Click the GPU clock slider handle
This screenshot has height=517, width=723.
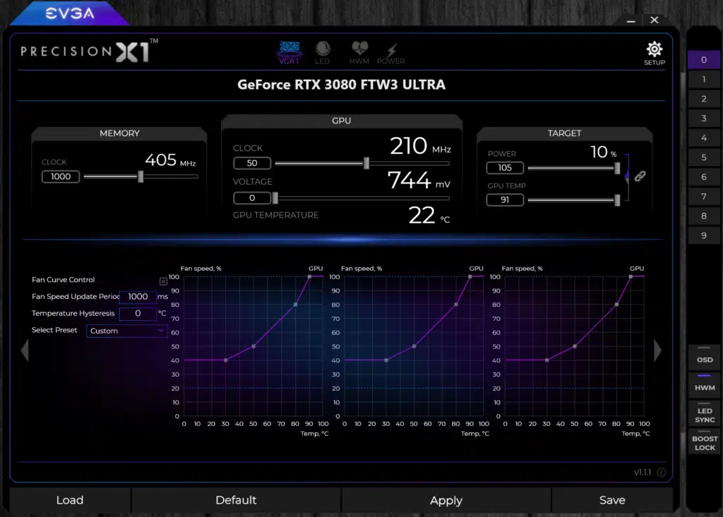[366, 163]
